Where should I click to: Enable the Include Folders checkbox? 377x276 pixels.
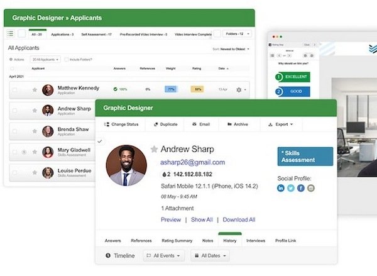pyautogui.click(x=67, y=59)
